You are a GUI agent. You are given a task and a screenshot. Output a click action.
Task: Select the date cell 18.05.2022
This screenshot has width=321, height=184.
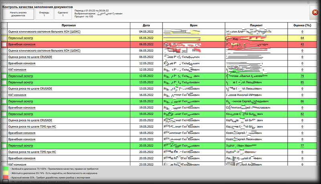146,133
